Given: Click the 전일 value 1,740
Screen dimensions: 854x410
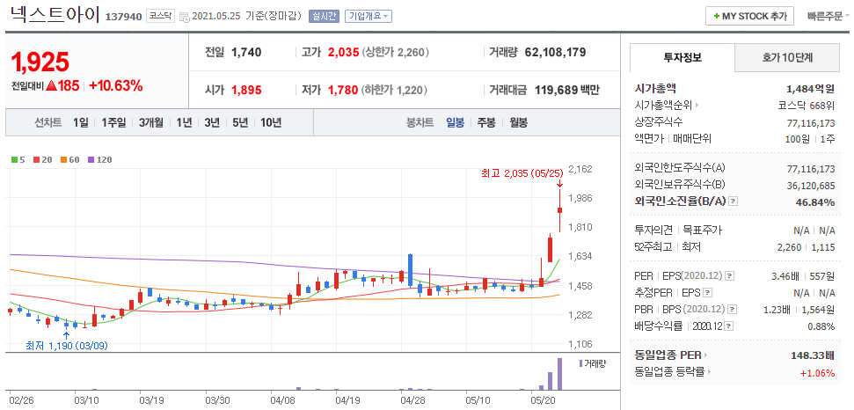Looking at the screenshot, I should click(246, 52).
